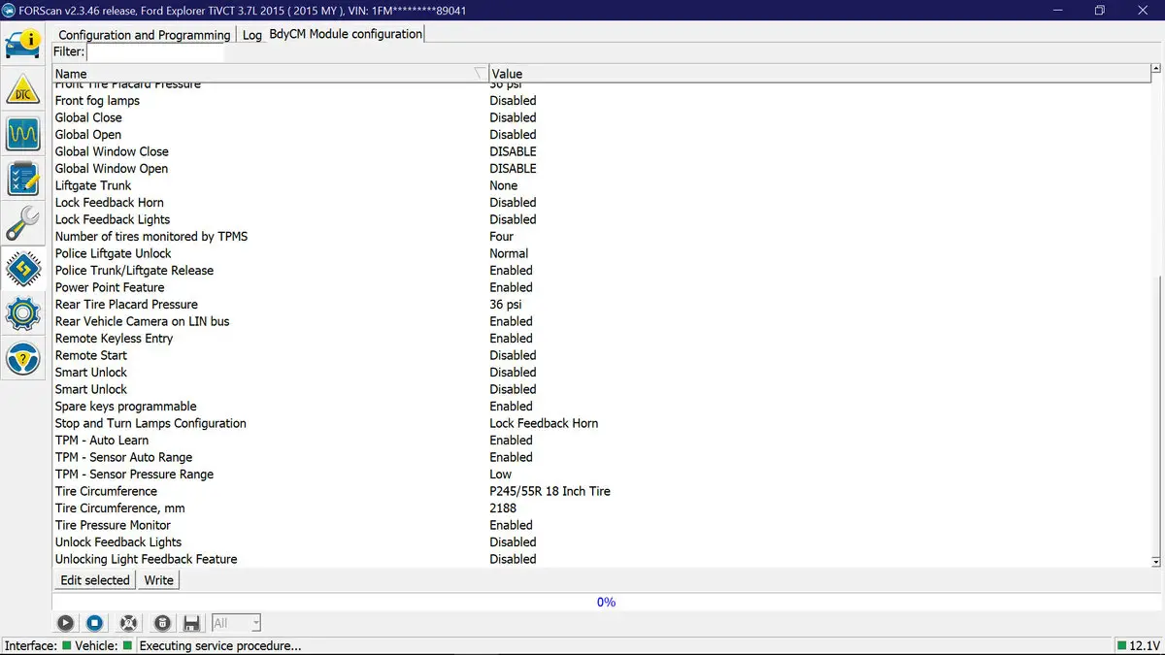Open the oscilloscope live data section
This screenshot has height=655, width=1165.
click(x=23, y=133)
